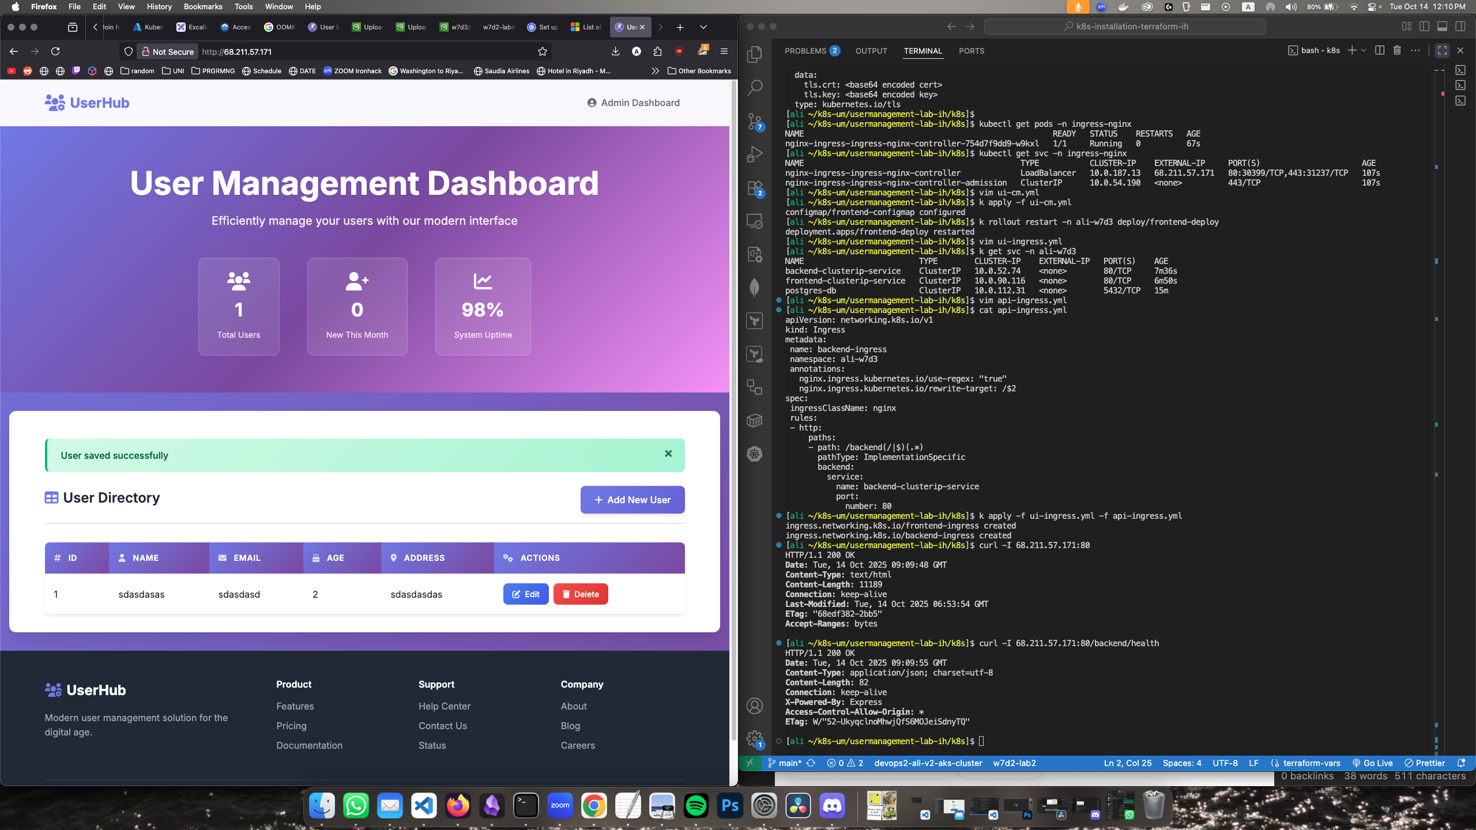Open Source Control view in activity bar

(754, 121)
